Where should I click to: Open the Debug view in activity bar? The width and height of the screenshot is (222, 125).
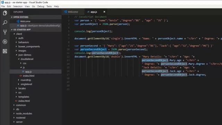5,42
